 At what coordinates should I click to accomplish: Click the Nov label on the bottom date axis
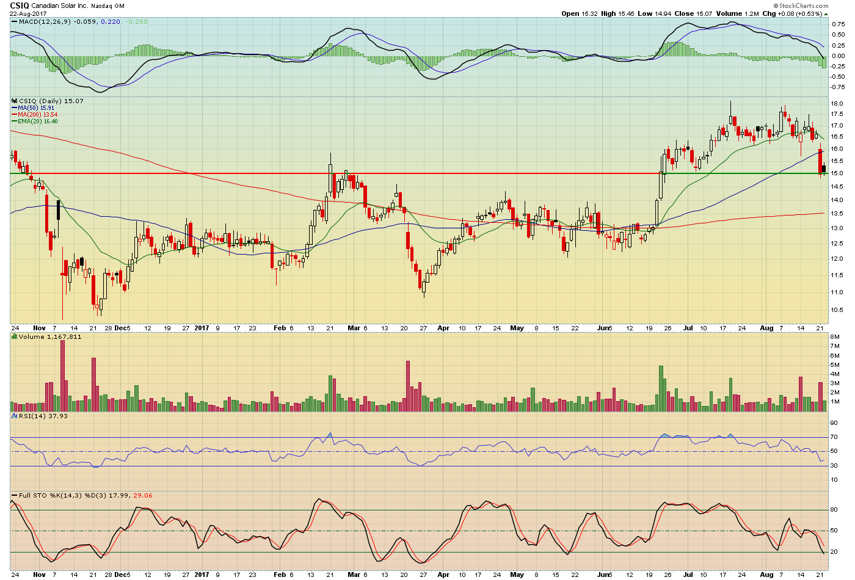click(x=39, y=575)
